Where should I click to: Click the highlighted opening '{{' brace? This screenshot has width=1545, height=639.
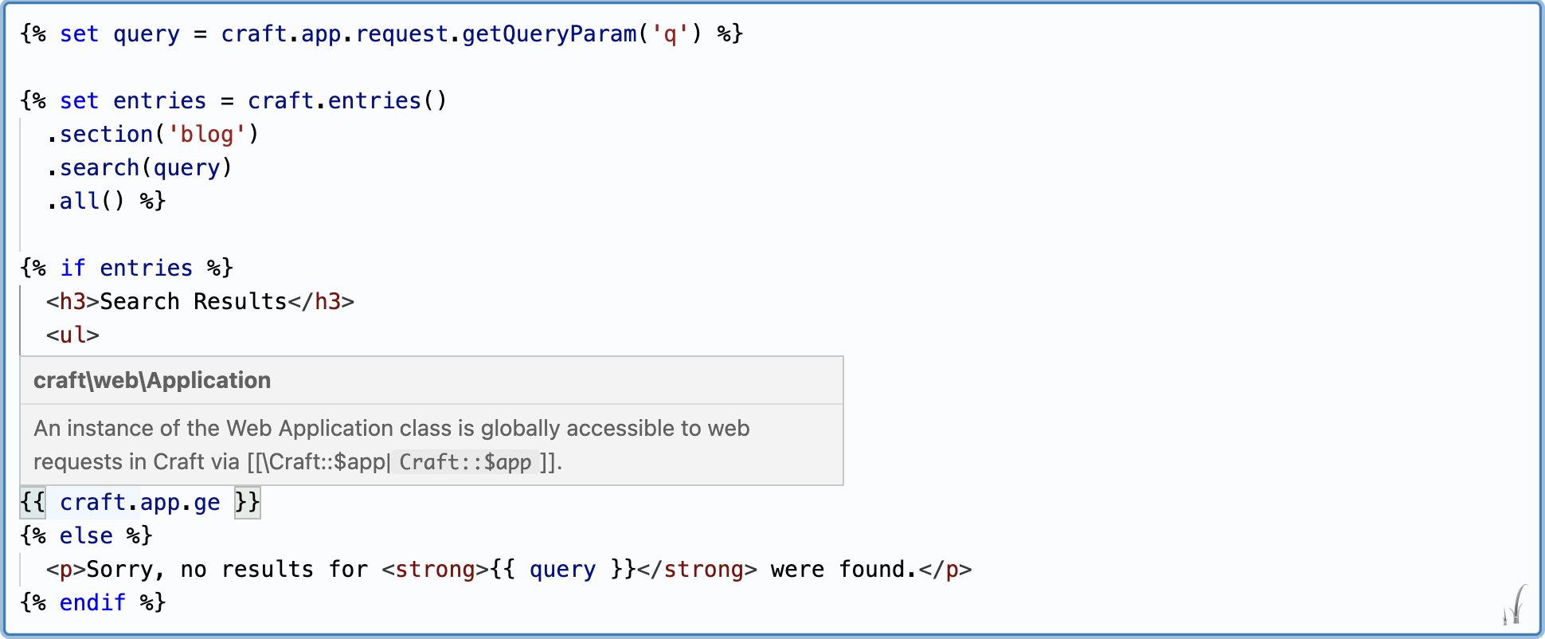(33, 503)
